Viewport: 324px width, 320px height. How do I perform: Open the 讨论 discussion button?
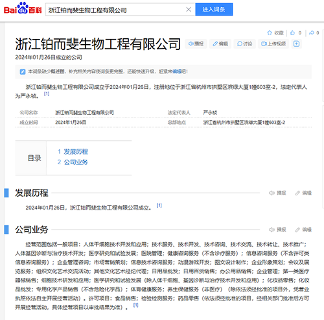click(x=245, y=44)
